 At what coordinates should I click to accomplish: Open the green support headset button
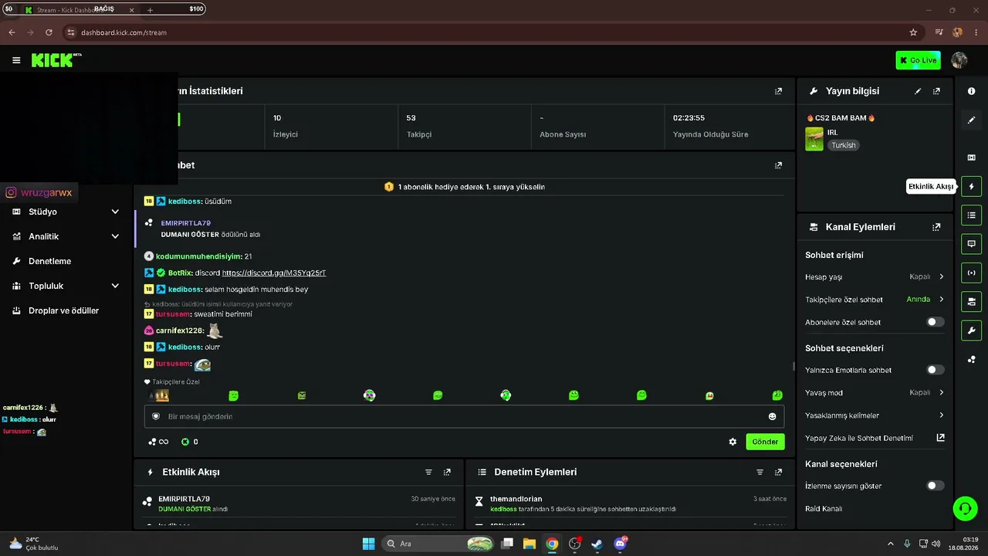click(x=965, y=508)
